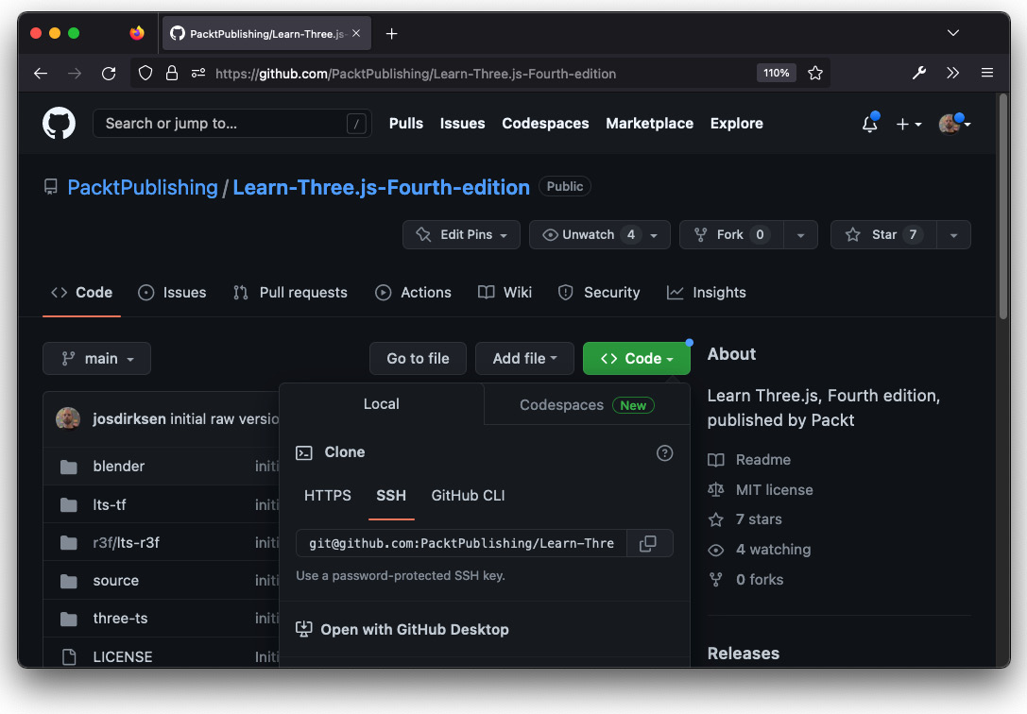Bookmark this page with the star icon
The width and height of the screenshot is (1027, 714).
[x=815, y=73]
